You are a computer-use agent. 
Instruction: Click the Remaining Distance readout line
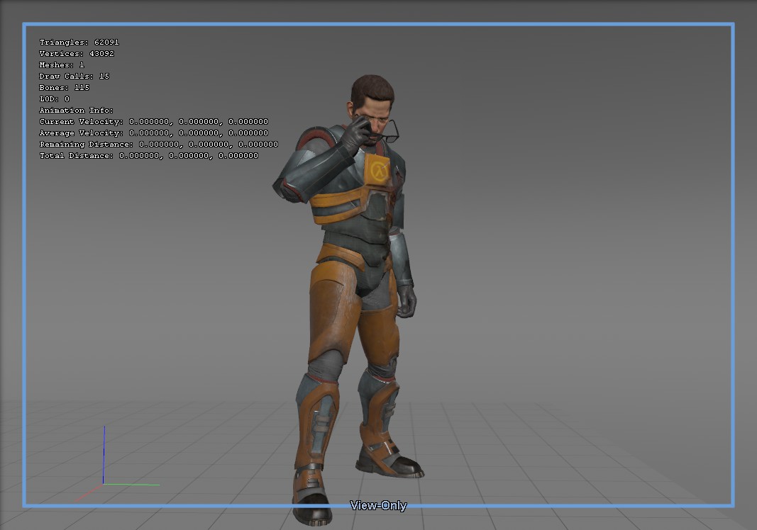(x=159, y=145)
